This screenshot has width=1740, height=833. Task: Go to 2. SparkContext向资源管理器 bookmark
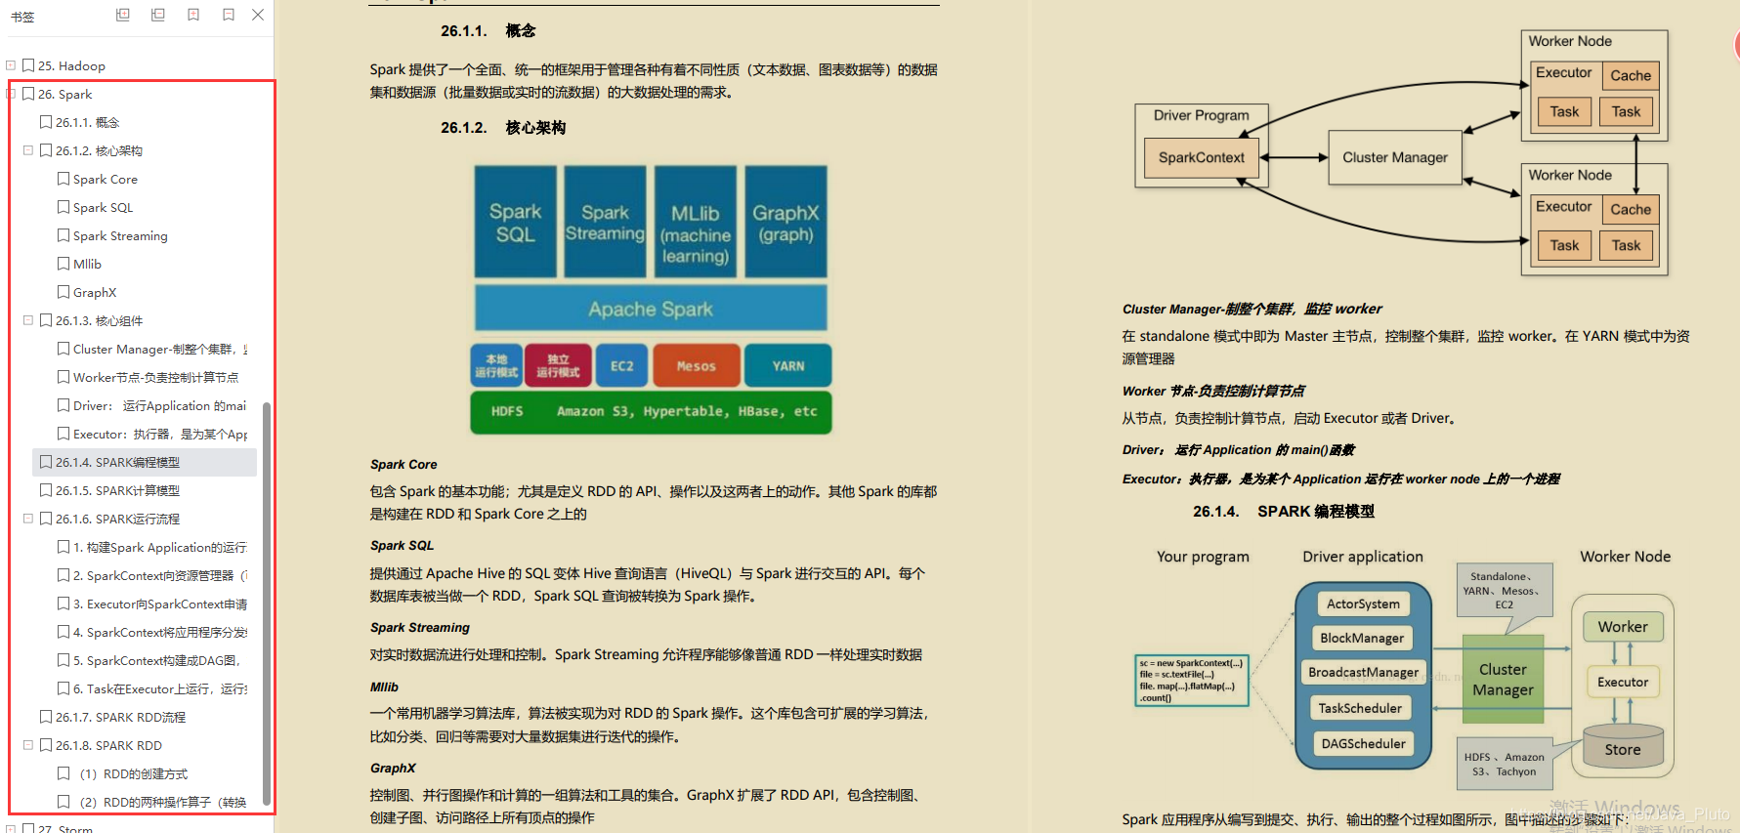[x=160, y=575]
